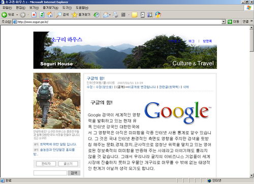Click the Mail envelope toolbar icon
The width and height of the screenshot is (254, 184).
[x=106, y=15]
